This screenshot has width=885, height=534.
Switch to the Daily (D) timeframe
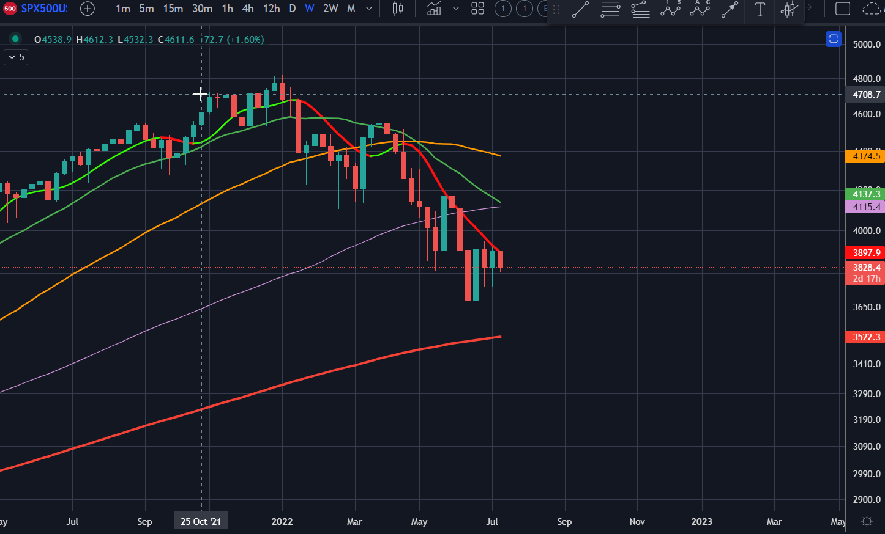tap(292, 9)
